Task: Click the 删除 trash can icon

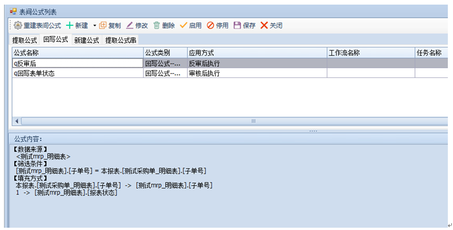Action: tap(156, 26)
